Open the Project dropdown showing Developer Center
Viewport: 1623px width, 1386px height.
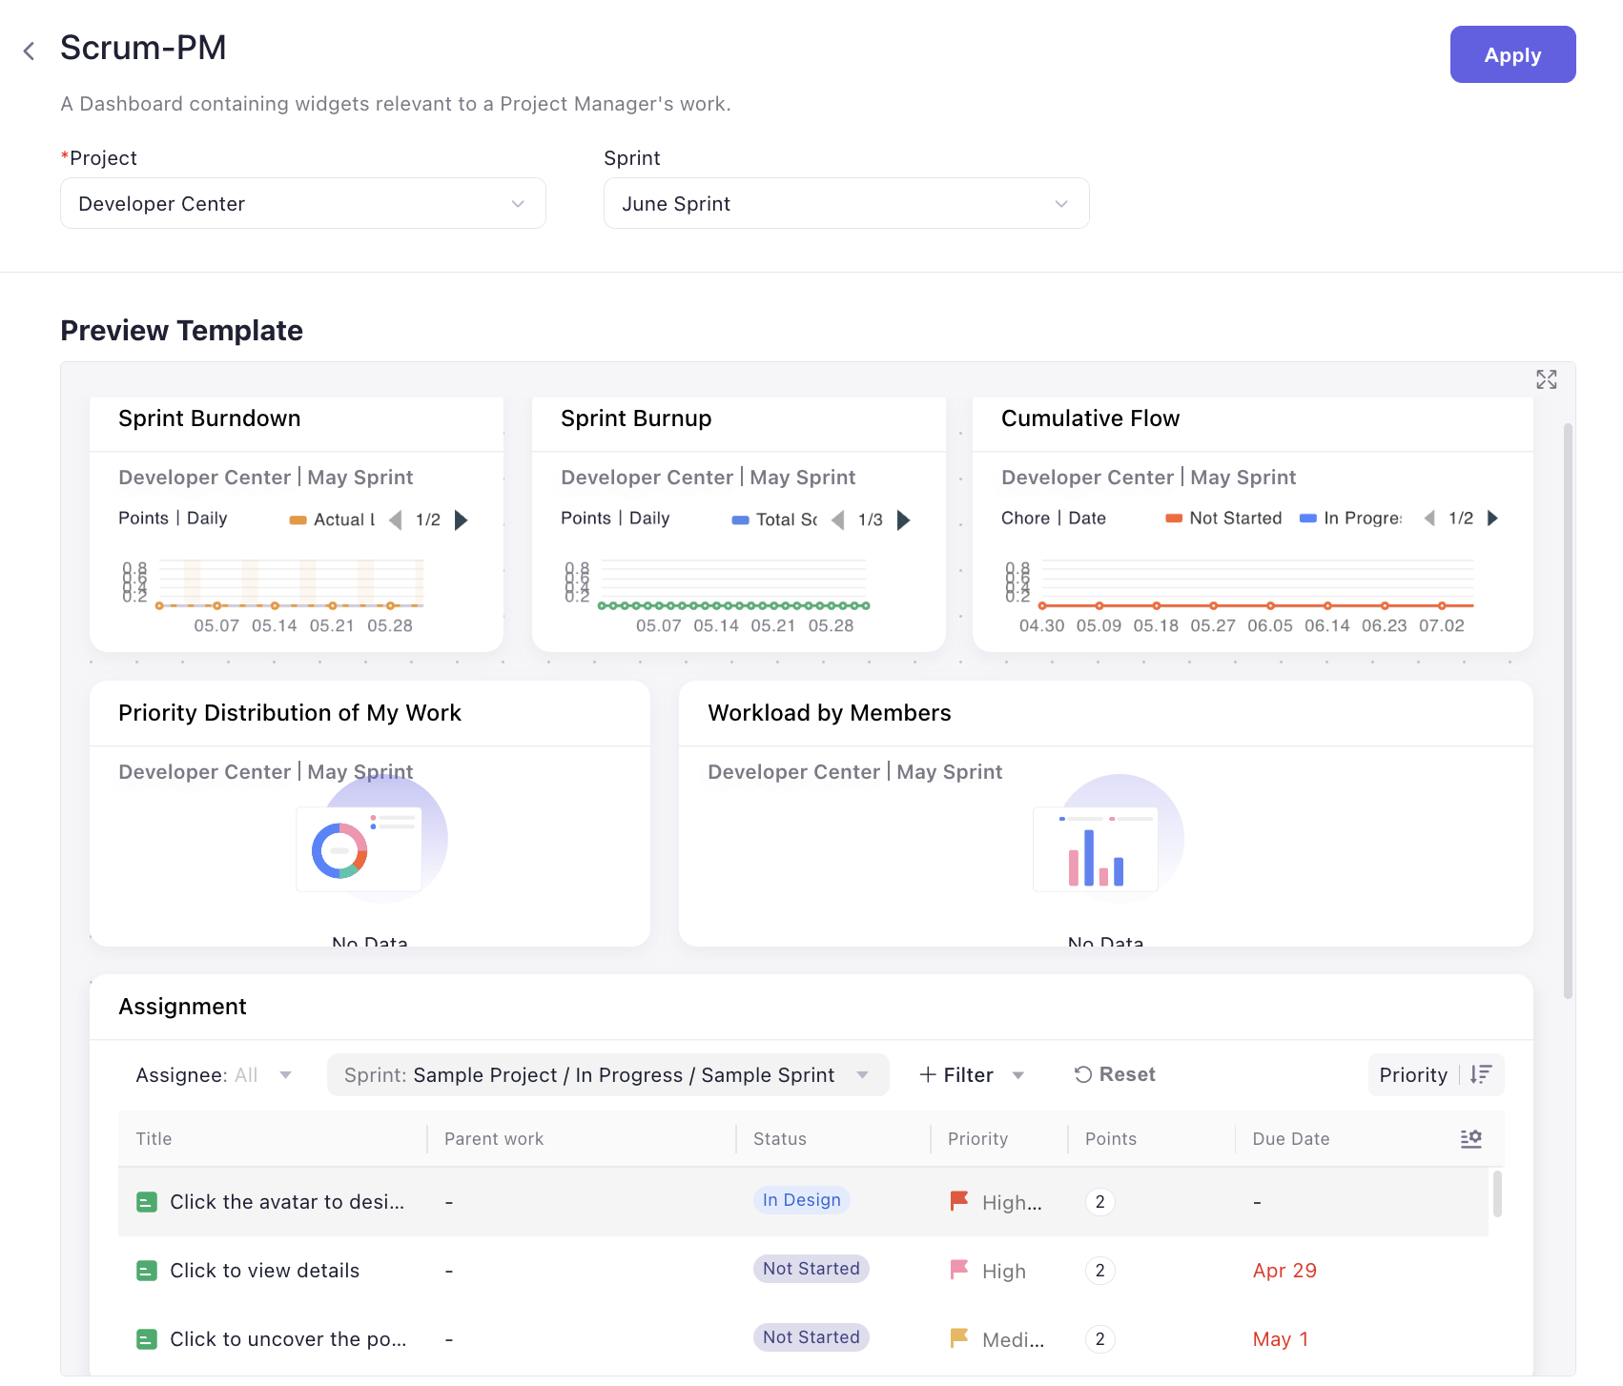pos(302,203)
